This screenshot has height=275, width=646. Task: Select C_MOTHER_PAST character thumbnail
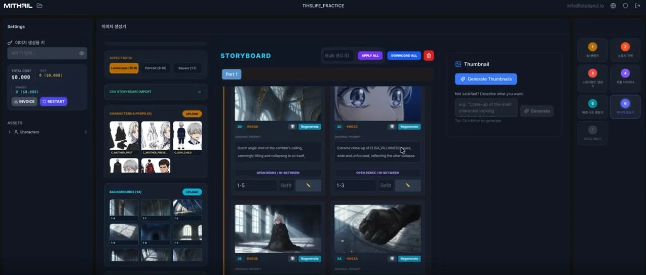124,137
